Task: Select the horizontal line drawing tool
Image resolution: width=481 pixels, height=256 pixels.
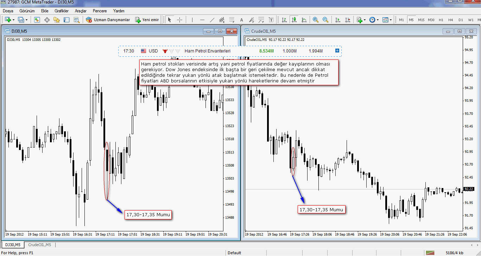Action: 202,20
